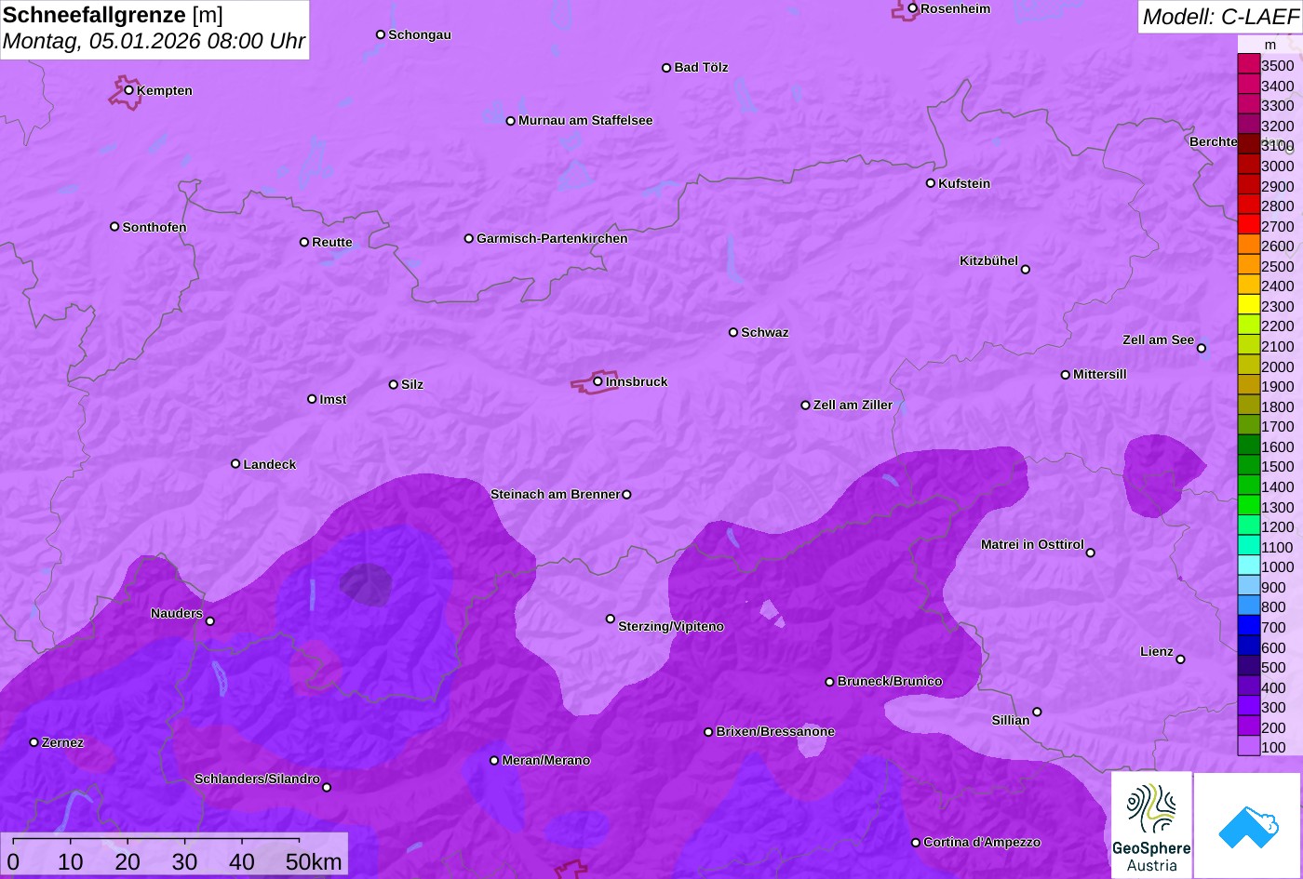Click the Garmisch-Partenkirchen label
Image resolution: width=1303 pixels, height=879 pixels.
tap(552, 238)
